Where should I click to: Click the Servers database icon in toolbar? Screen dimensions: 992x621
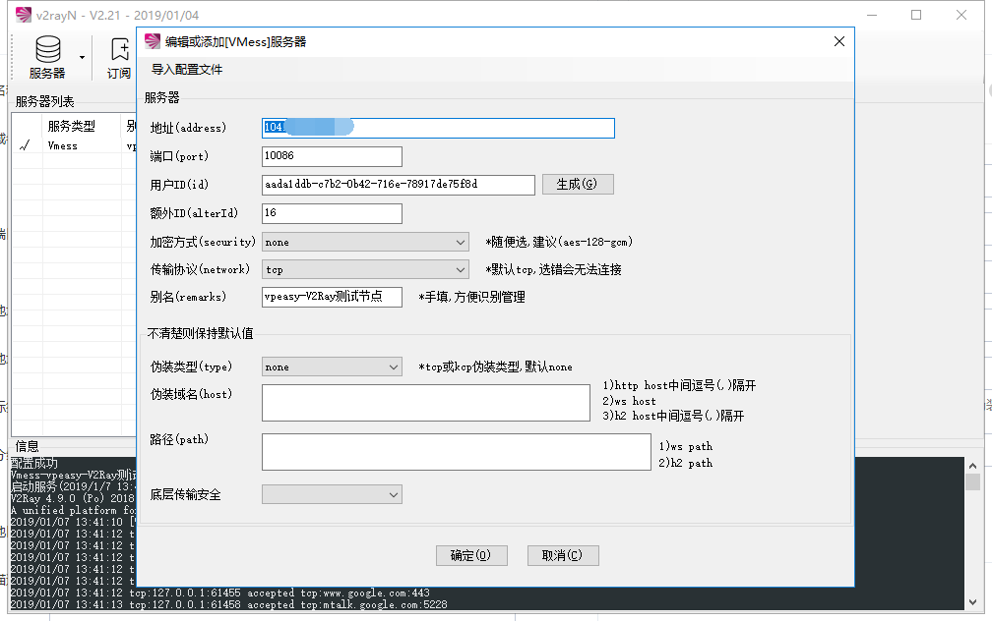pyautogui.click(x=47, y=49)
